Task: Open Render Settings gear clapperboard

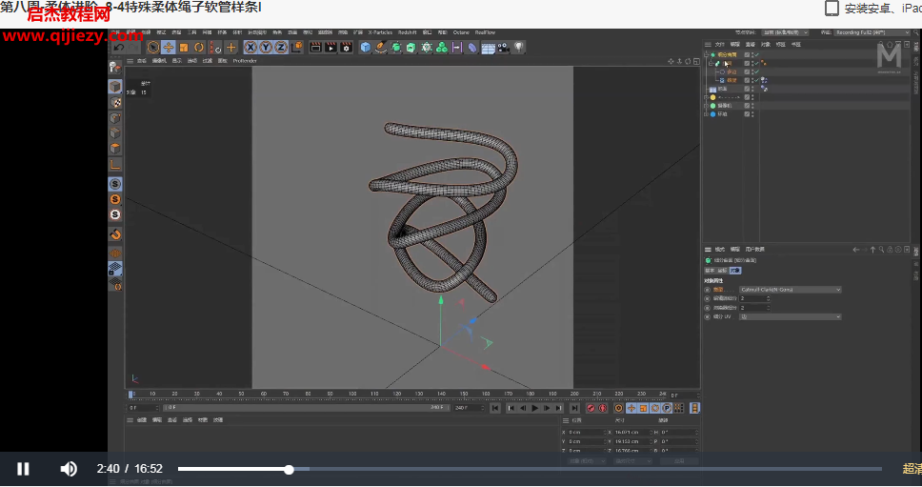Action: point(347,48)
